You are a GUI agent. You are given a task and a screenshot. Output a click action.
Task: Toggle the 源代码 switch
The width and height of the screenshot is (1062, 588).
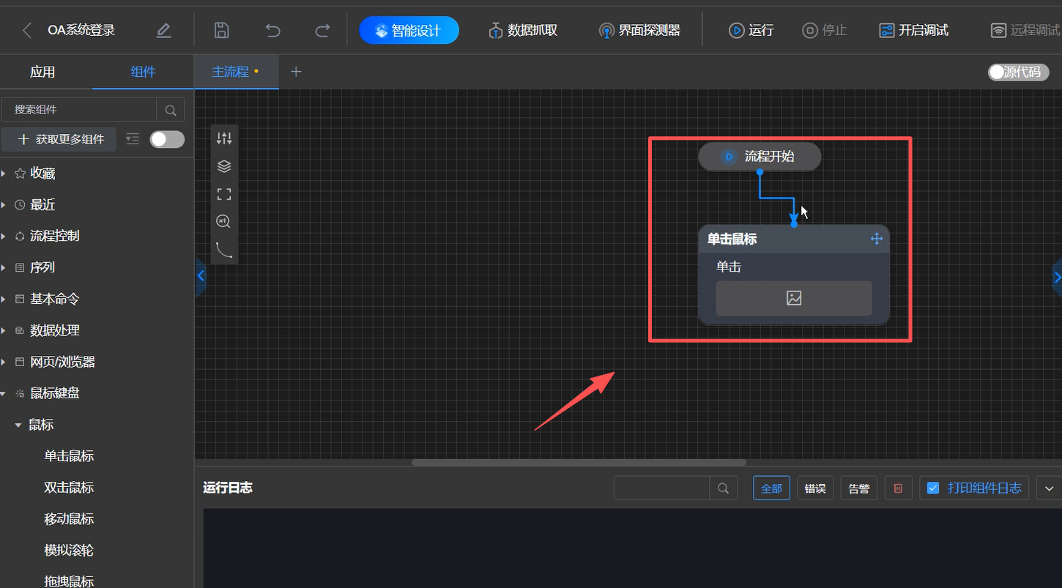point(1019,72)
